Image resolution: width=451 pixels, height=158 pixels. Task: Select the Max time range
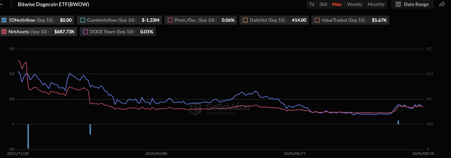click(337, 4)
